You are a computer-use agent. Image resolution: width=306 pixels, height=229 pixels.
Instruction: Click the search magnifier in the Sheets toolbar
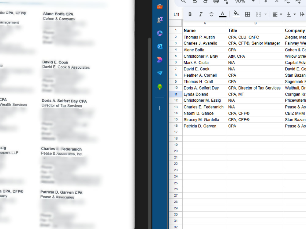(x=183, y=1)
